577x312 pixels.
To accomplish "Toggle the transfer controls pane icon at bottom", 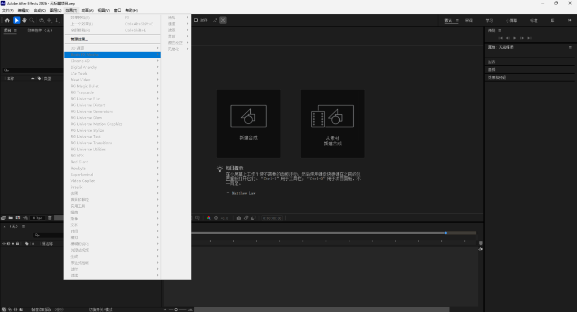I will point(10,309).
